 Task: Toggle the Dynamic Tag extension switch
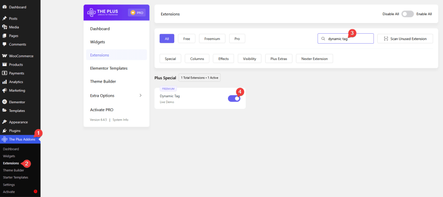click(234, 98)
